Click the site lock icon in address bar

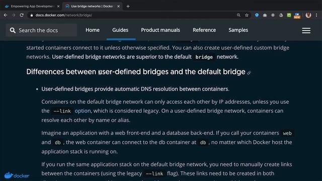pyautogui.click(x=31, y=15)
